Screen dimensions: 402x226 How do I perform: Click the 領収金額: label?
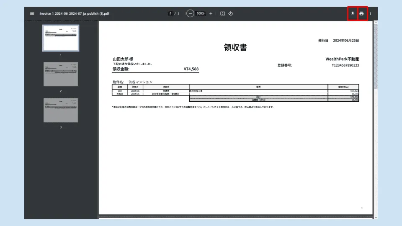point(121,69)
